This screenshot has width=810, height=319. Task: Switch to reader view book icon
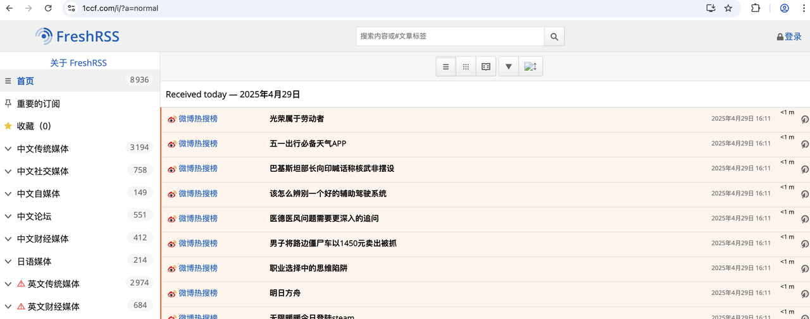(486, 66)
